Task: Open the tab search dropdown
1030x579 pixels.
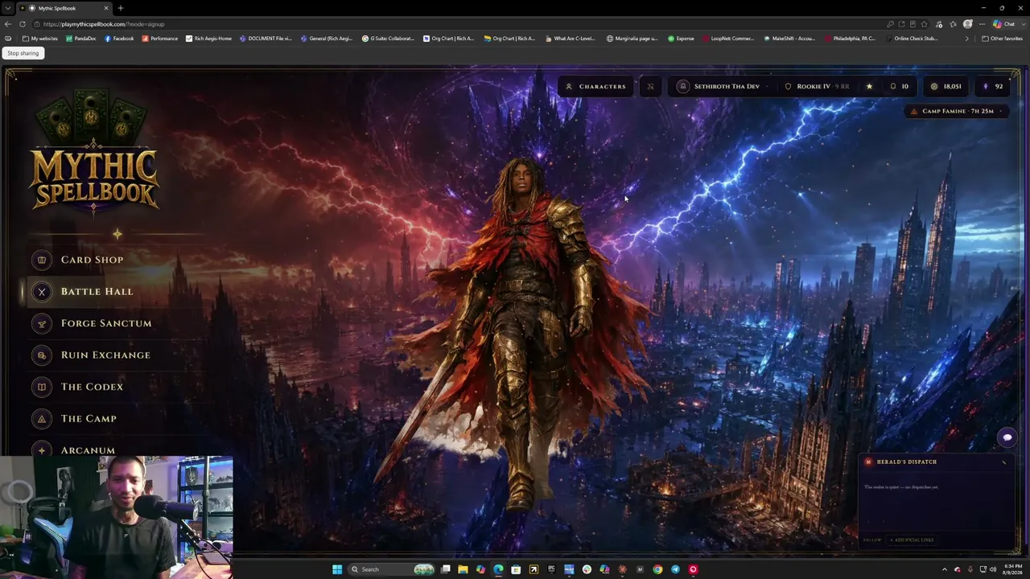Action: click(x=7, y=8)
